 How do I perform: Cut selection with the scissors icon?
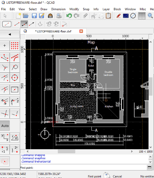pos(94,16)
